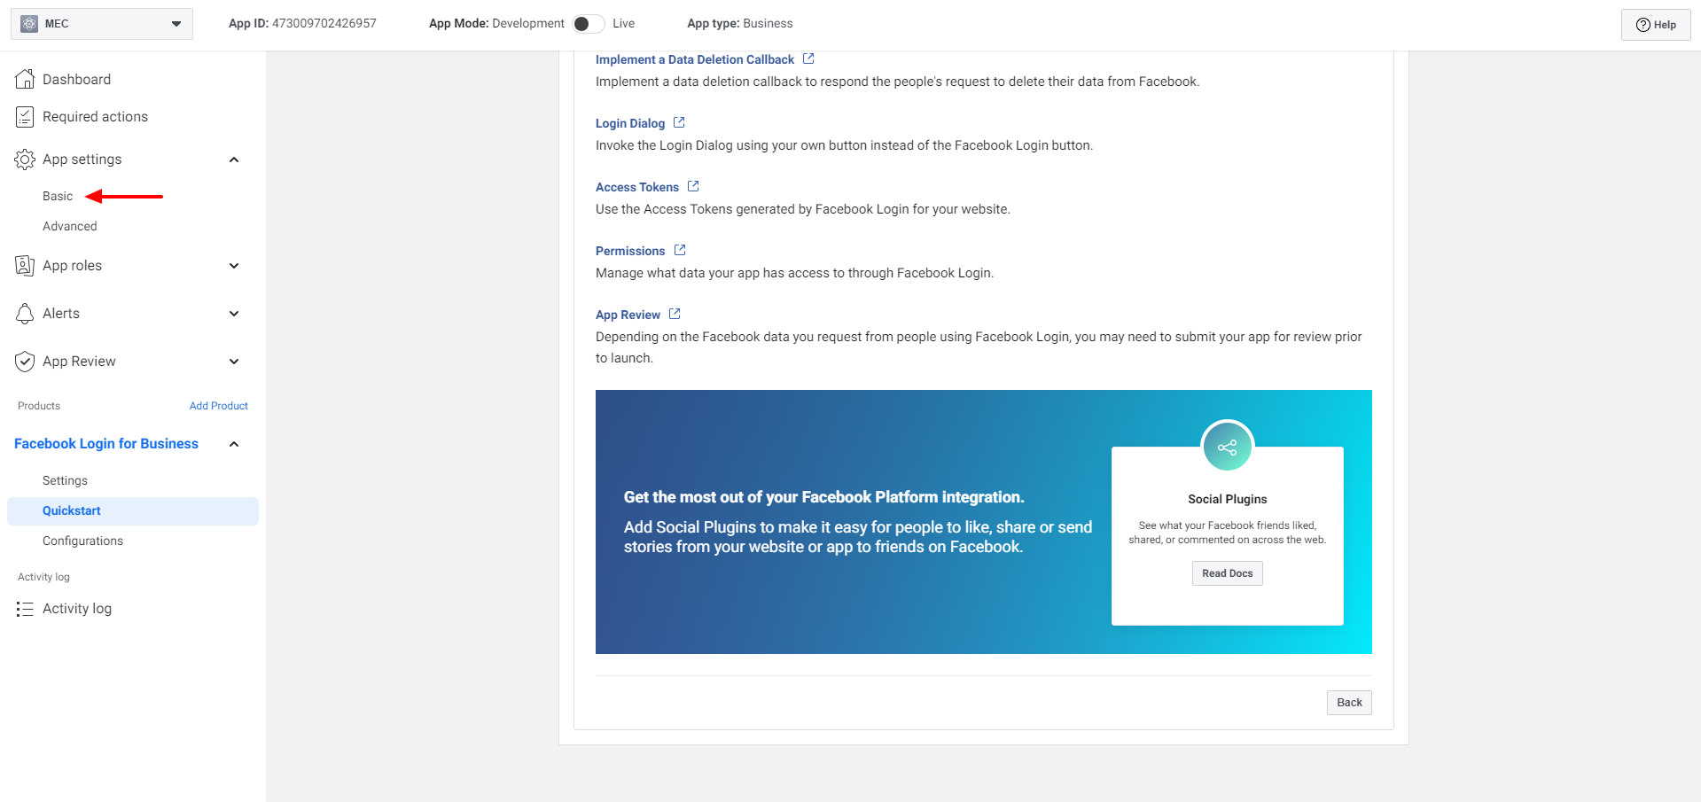1701x802 pixels.
Task: Collapse the App settings section chevron
Action: point(233,160)
